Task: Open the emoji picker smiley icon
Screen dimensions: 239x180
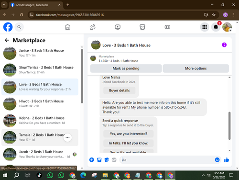Action: [217, 160]
